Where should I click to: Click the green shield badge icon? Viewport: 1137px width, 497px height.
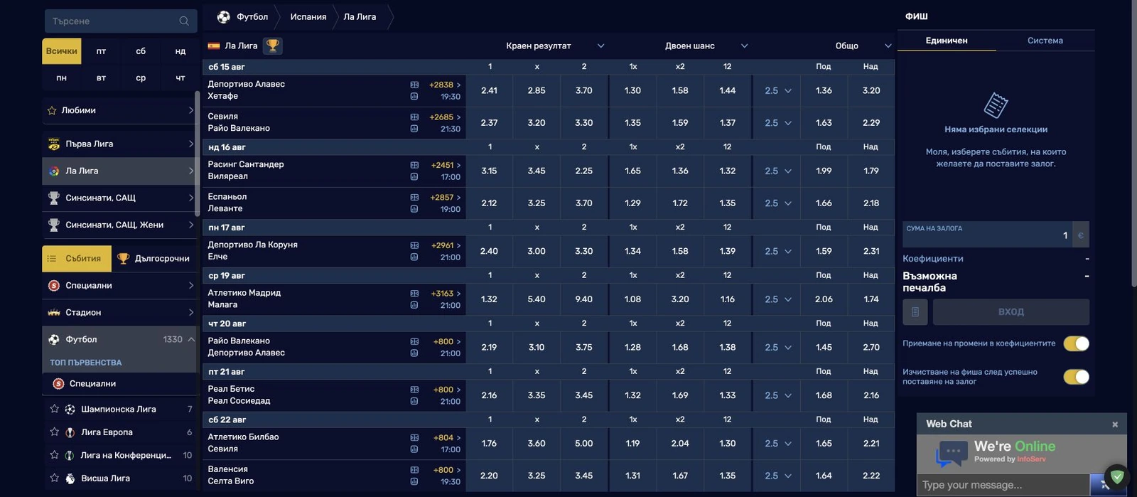pyautogui.click(x=1117, y=476)
